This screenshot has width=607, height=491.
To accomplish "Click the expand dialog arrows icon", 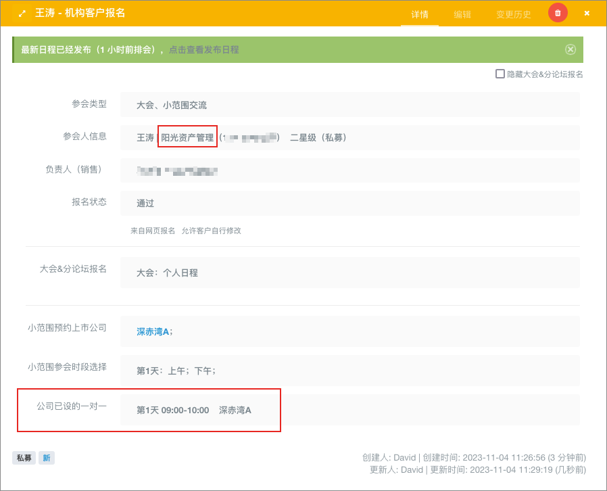I will coord(22,14).
